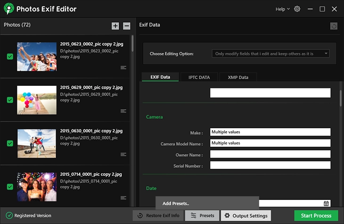Viewport: 344px width, 224px height.
Task: Open details icon for 2015_0630_0001_pic photo
Action: pyautogui.click(x=123, y=154)
